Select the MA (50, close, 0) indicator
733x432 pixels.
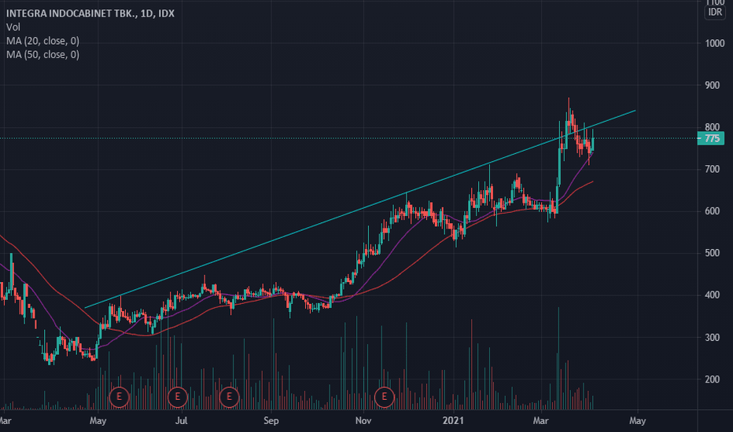coord(42,55)
